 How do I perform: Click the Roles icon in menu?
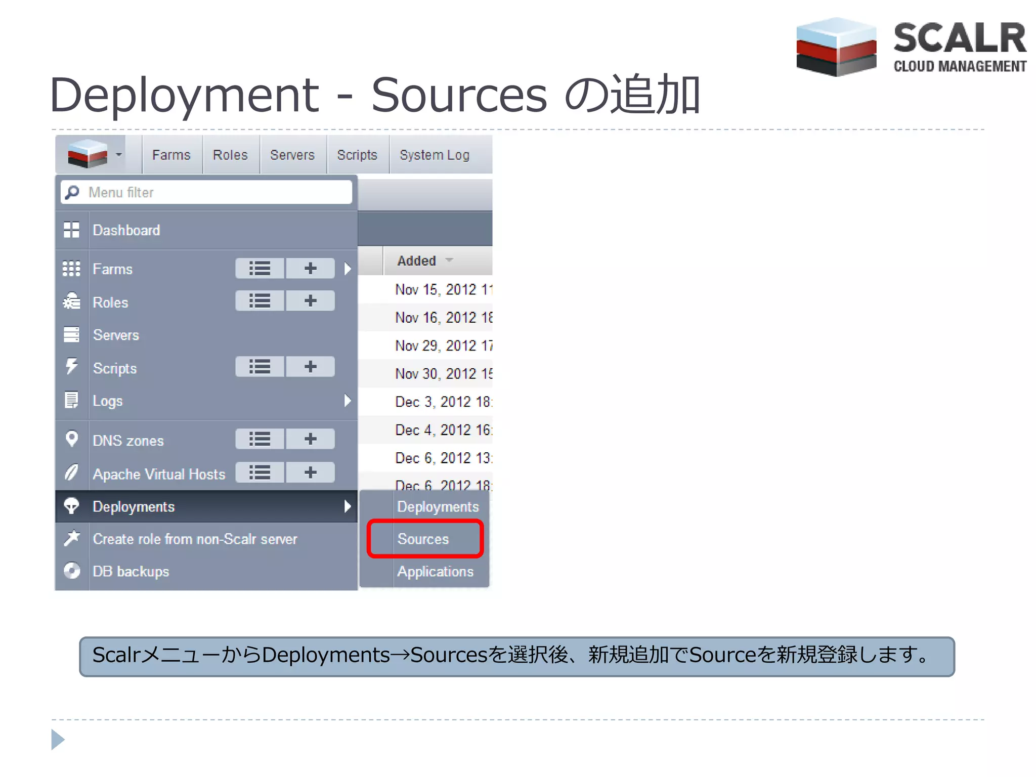tap(71, 301)
